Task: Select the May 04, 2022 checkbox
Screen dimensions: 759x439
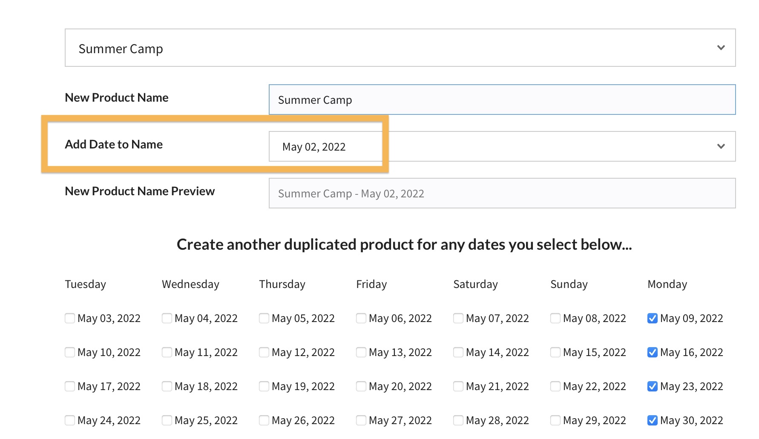Action: 167,318
